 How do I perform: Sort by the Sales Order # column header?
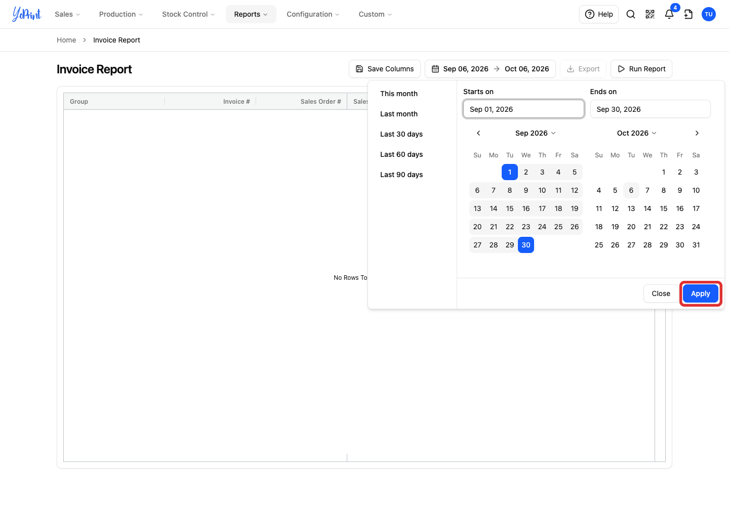tap(302, 102)
